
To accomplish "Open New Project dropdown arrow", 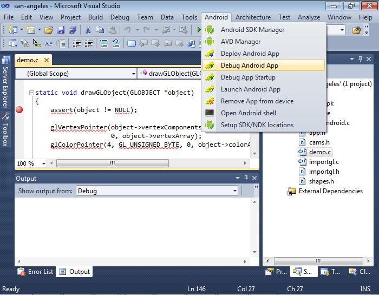I will [22, 30].
